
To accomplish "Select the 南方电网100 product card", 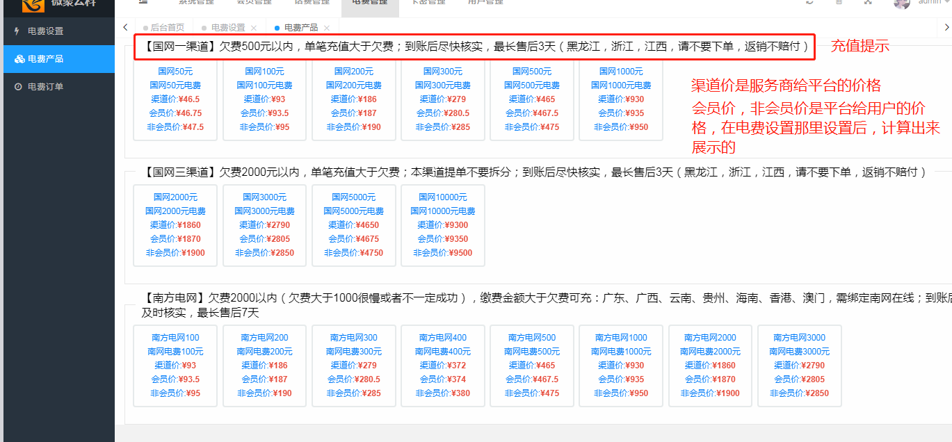I will [175, 366].
